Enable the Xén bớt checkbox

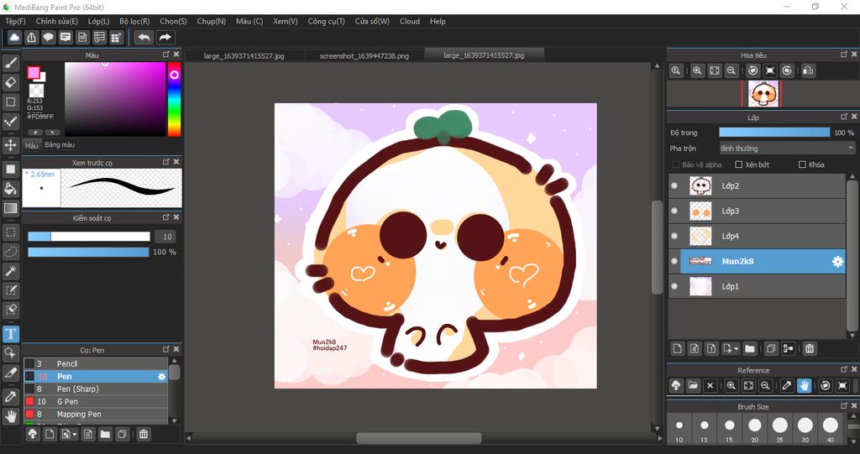click(738, 164)
